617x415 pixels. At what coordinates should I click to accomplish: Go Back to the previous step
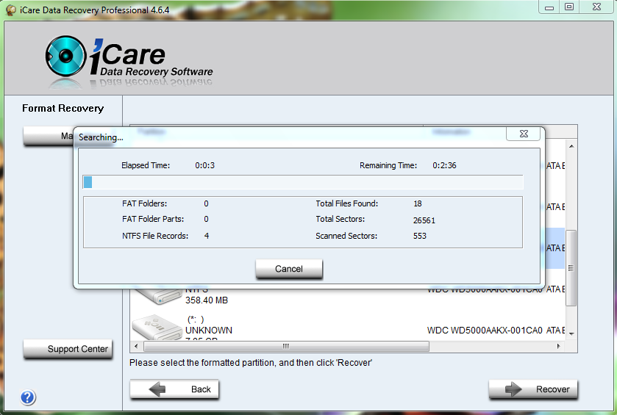(x=174, y=389)
